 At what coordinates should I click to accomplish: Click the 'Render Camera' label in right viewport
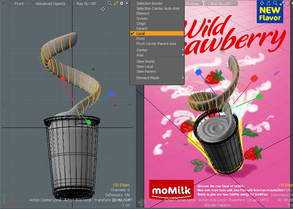(217, 205)
